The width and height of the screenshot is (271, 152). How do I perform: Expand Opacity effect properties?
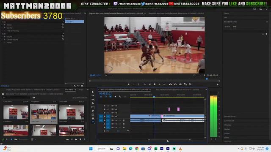2,28
